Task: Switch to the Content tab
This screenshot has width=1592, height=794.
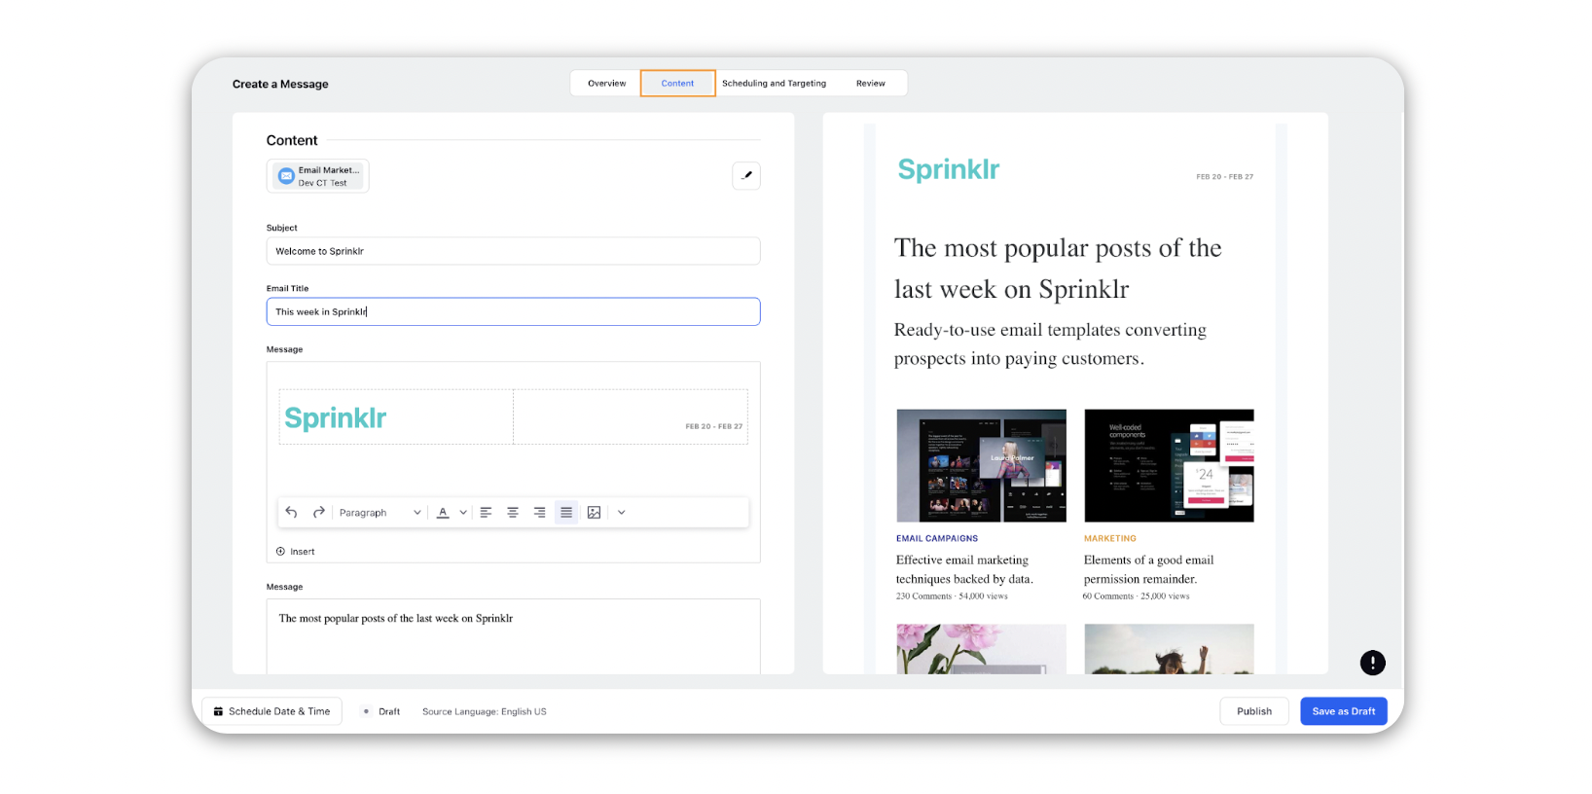Action: pyautogui.click(x=677, y=84)
